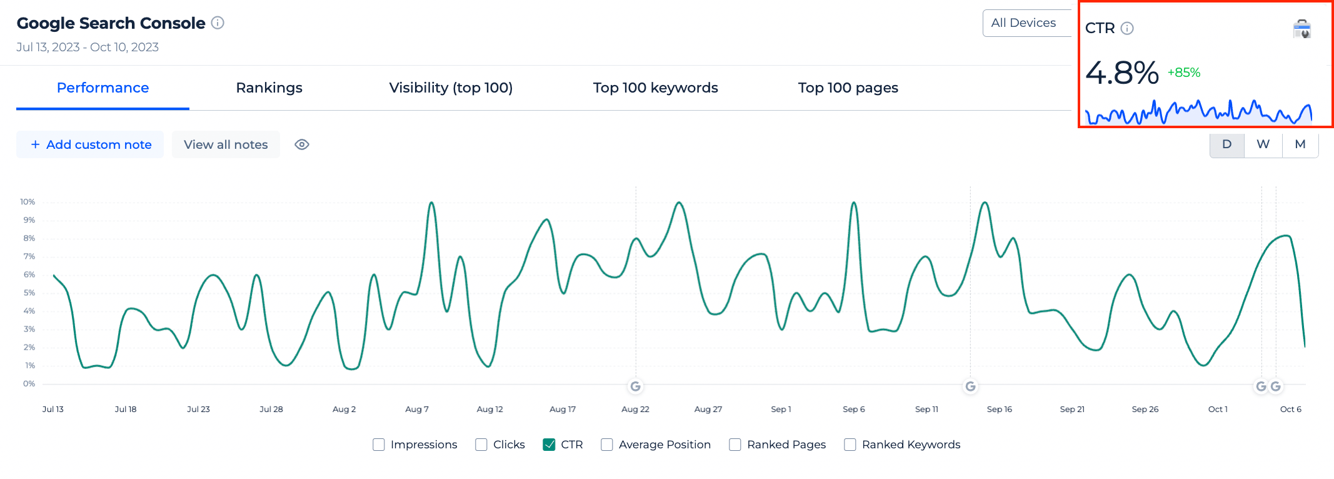The width and height of the screenshot is (1334, 479).
Task: Click the rightmost Google update marker near Oct 6
Action: (x=1276, y=386)
